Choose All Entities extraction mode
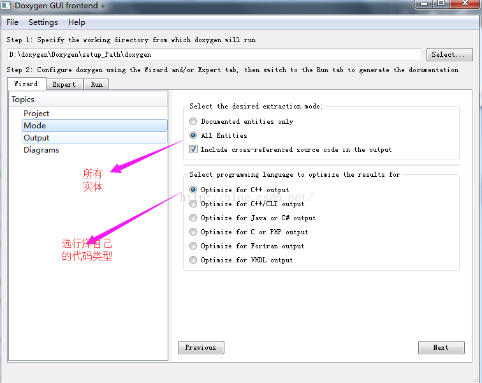Image resolution: width=482 pixels, height=383 pixels. click(x=218, y=135)
